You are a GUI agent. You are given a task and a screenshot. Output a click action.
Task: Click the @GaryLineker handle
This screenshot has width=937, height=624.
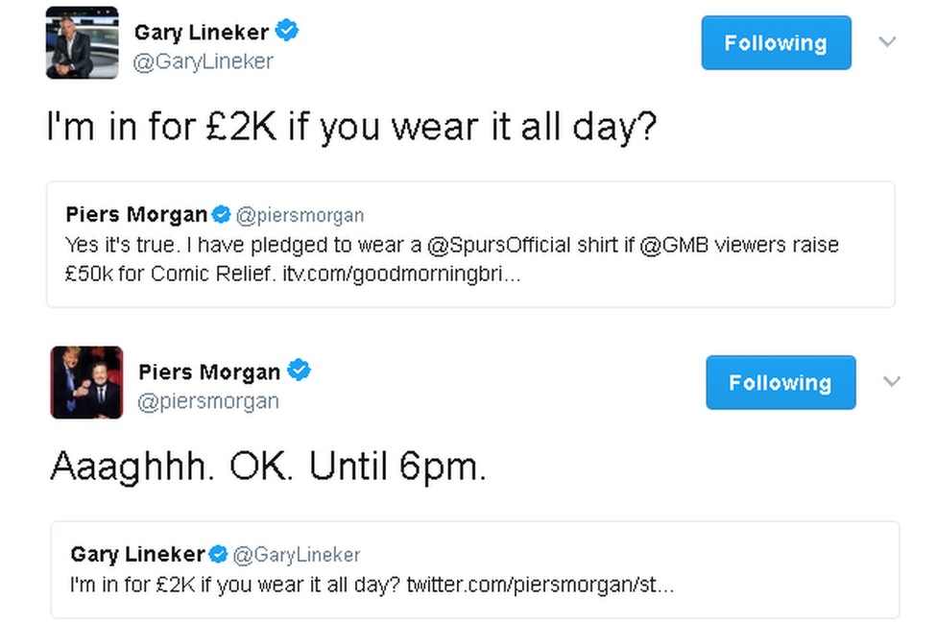click(204, 60)
